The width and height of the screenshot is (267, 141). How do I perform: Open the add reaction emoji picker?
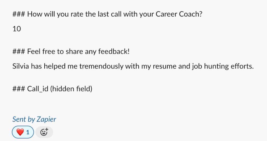[x=44, y=132]
